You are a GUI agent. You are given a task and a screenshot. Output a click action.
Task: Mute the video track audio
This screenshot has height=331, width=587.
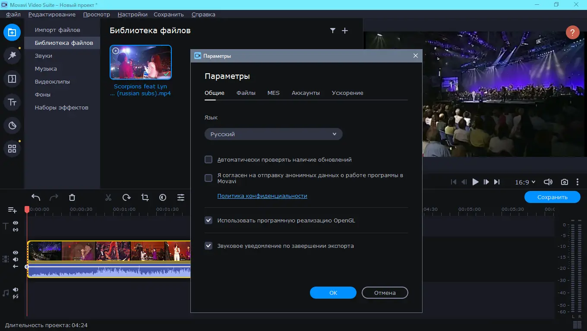(16, 259)
